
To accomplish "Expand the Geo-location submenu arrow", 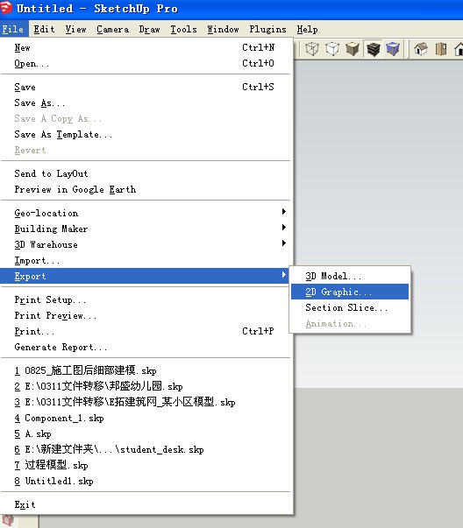I will 284,212.
